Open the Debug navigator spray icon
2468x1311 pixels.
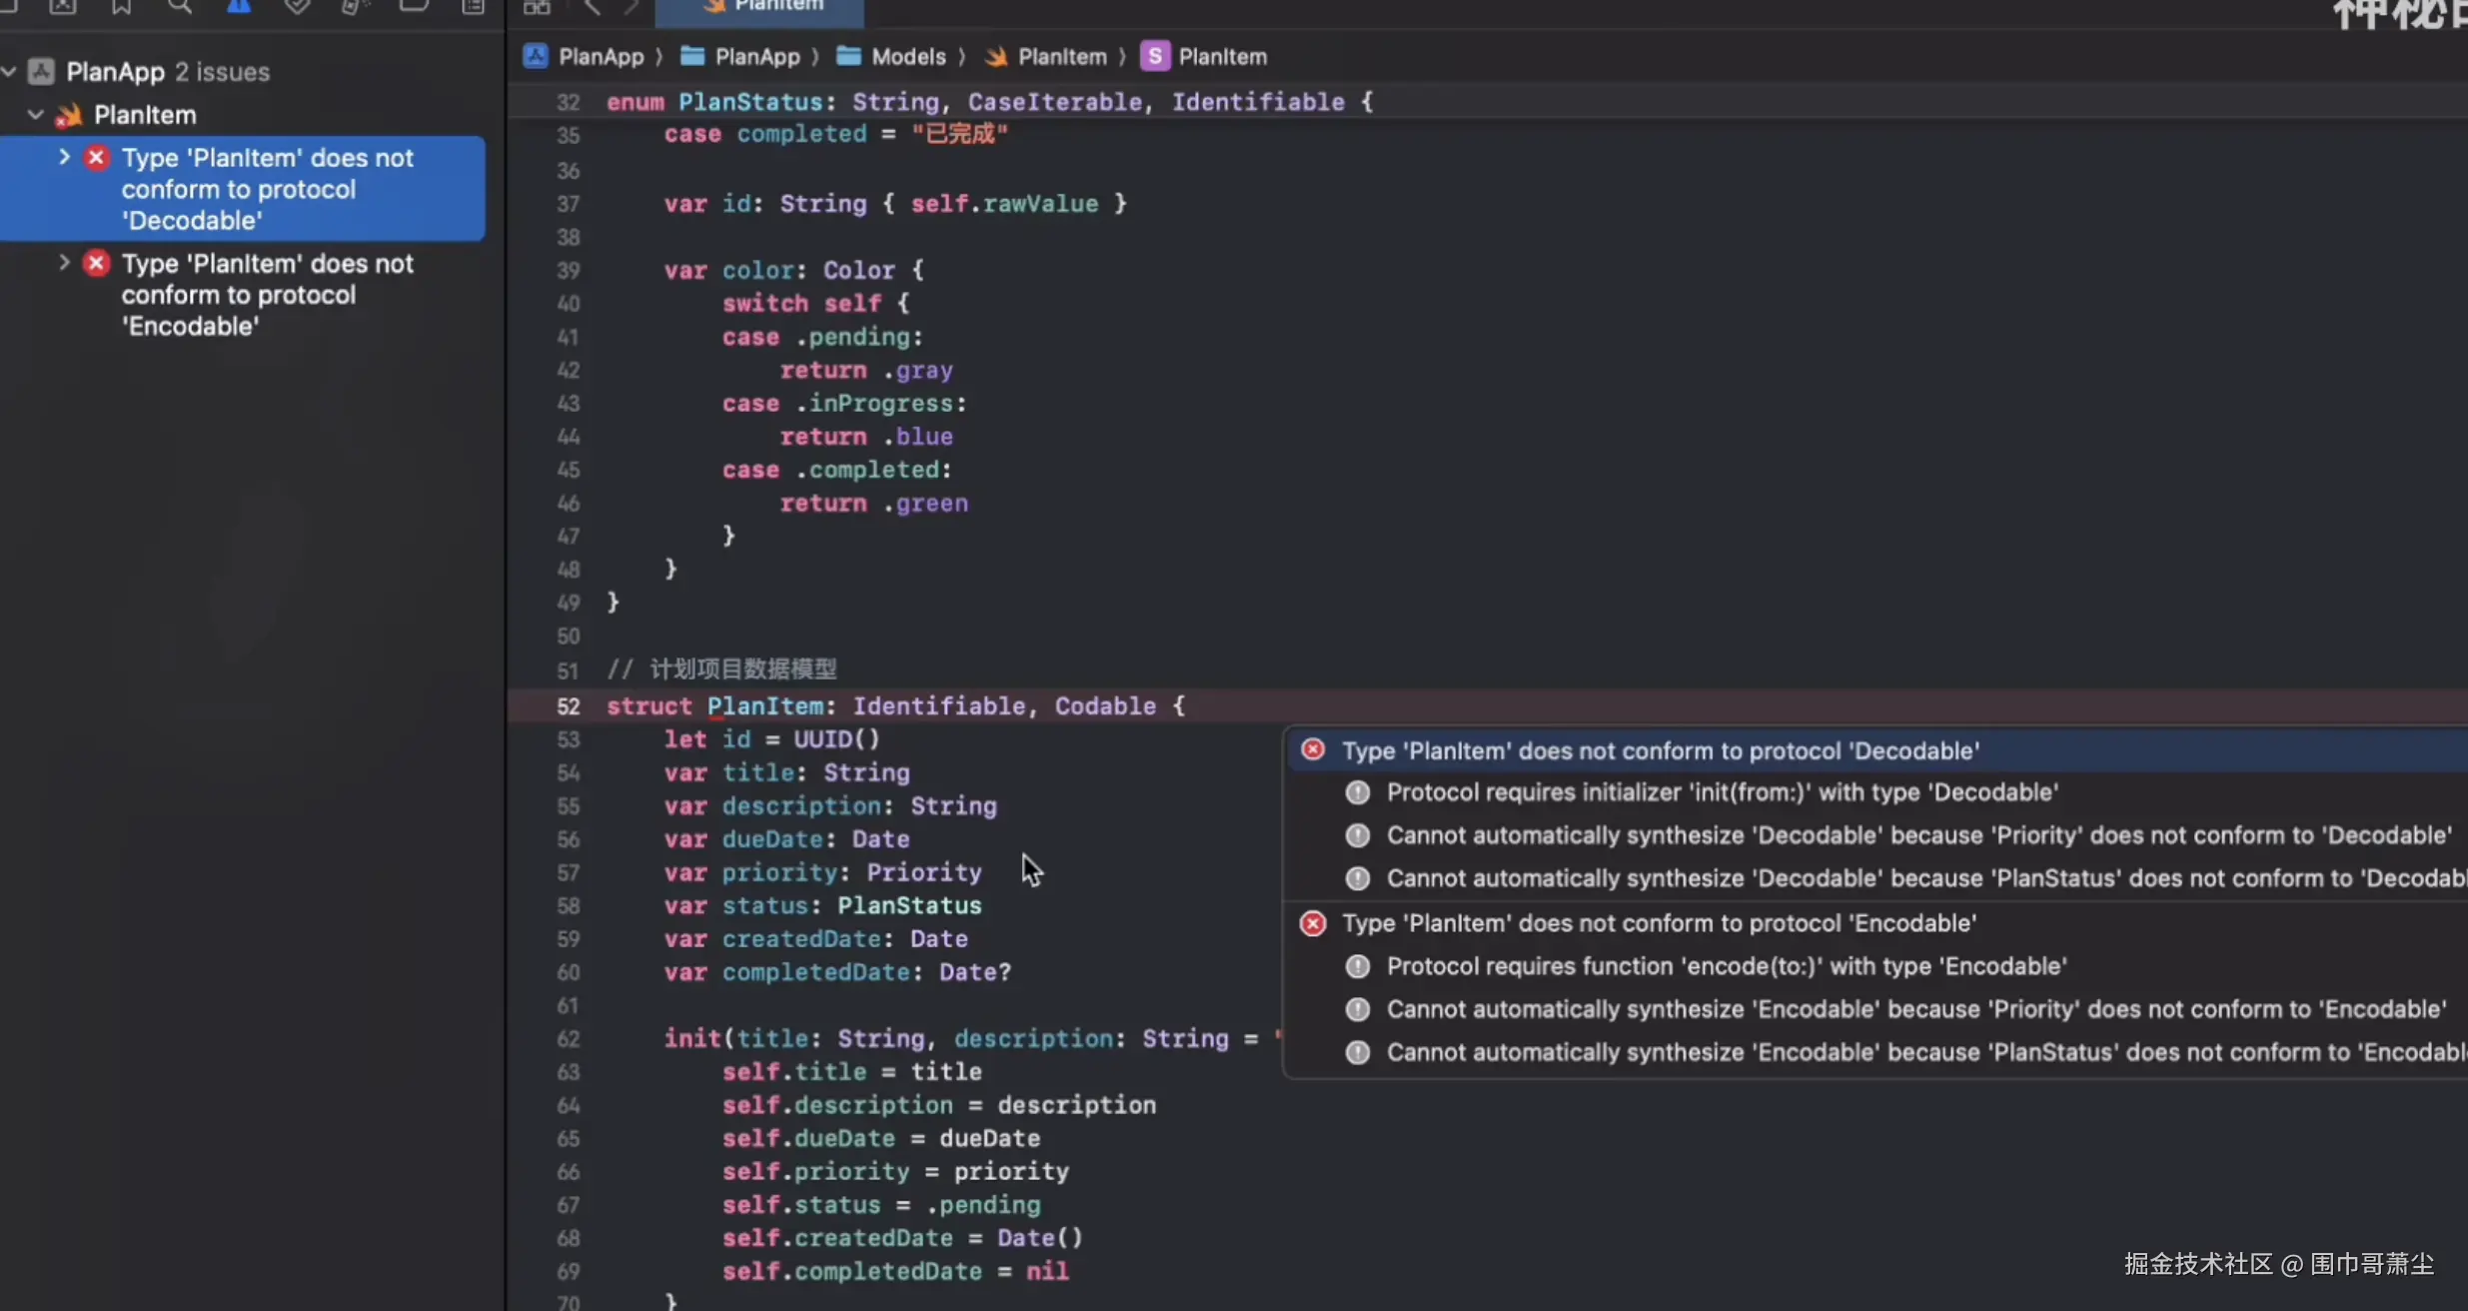point(355,6)
